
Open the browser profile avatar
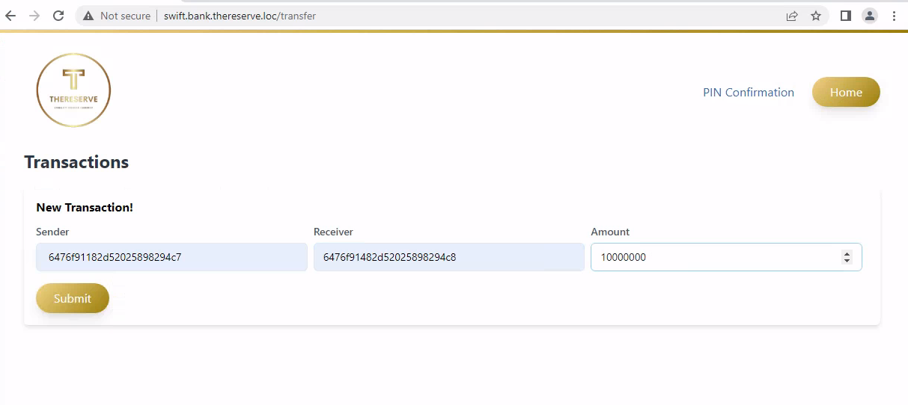click(869, 16)
